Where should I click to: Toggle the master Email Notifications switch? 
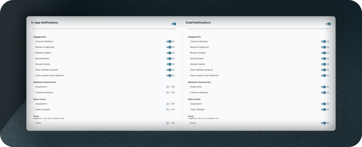pyautogui.click(x=328, y=24)
